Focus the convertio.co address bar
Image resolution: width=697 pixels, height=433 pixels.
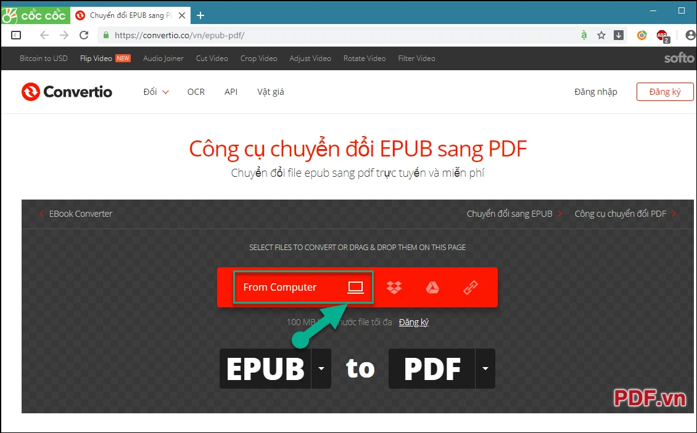338,35
